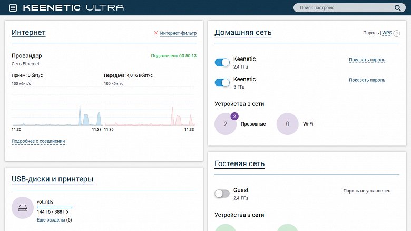
Task: Show password for Keenetic 5 ГГц
Action: tap(367, 80)
